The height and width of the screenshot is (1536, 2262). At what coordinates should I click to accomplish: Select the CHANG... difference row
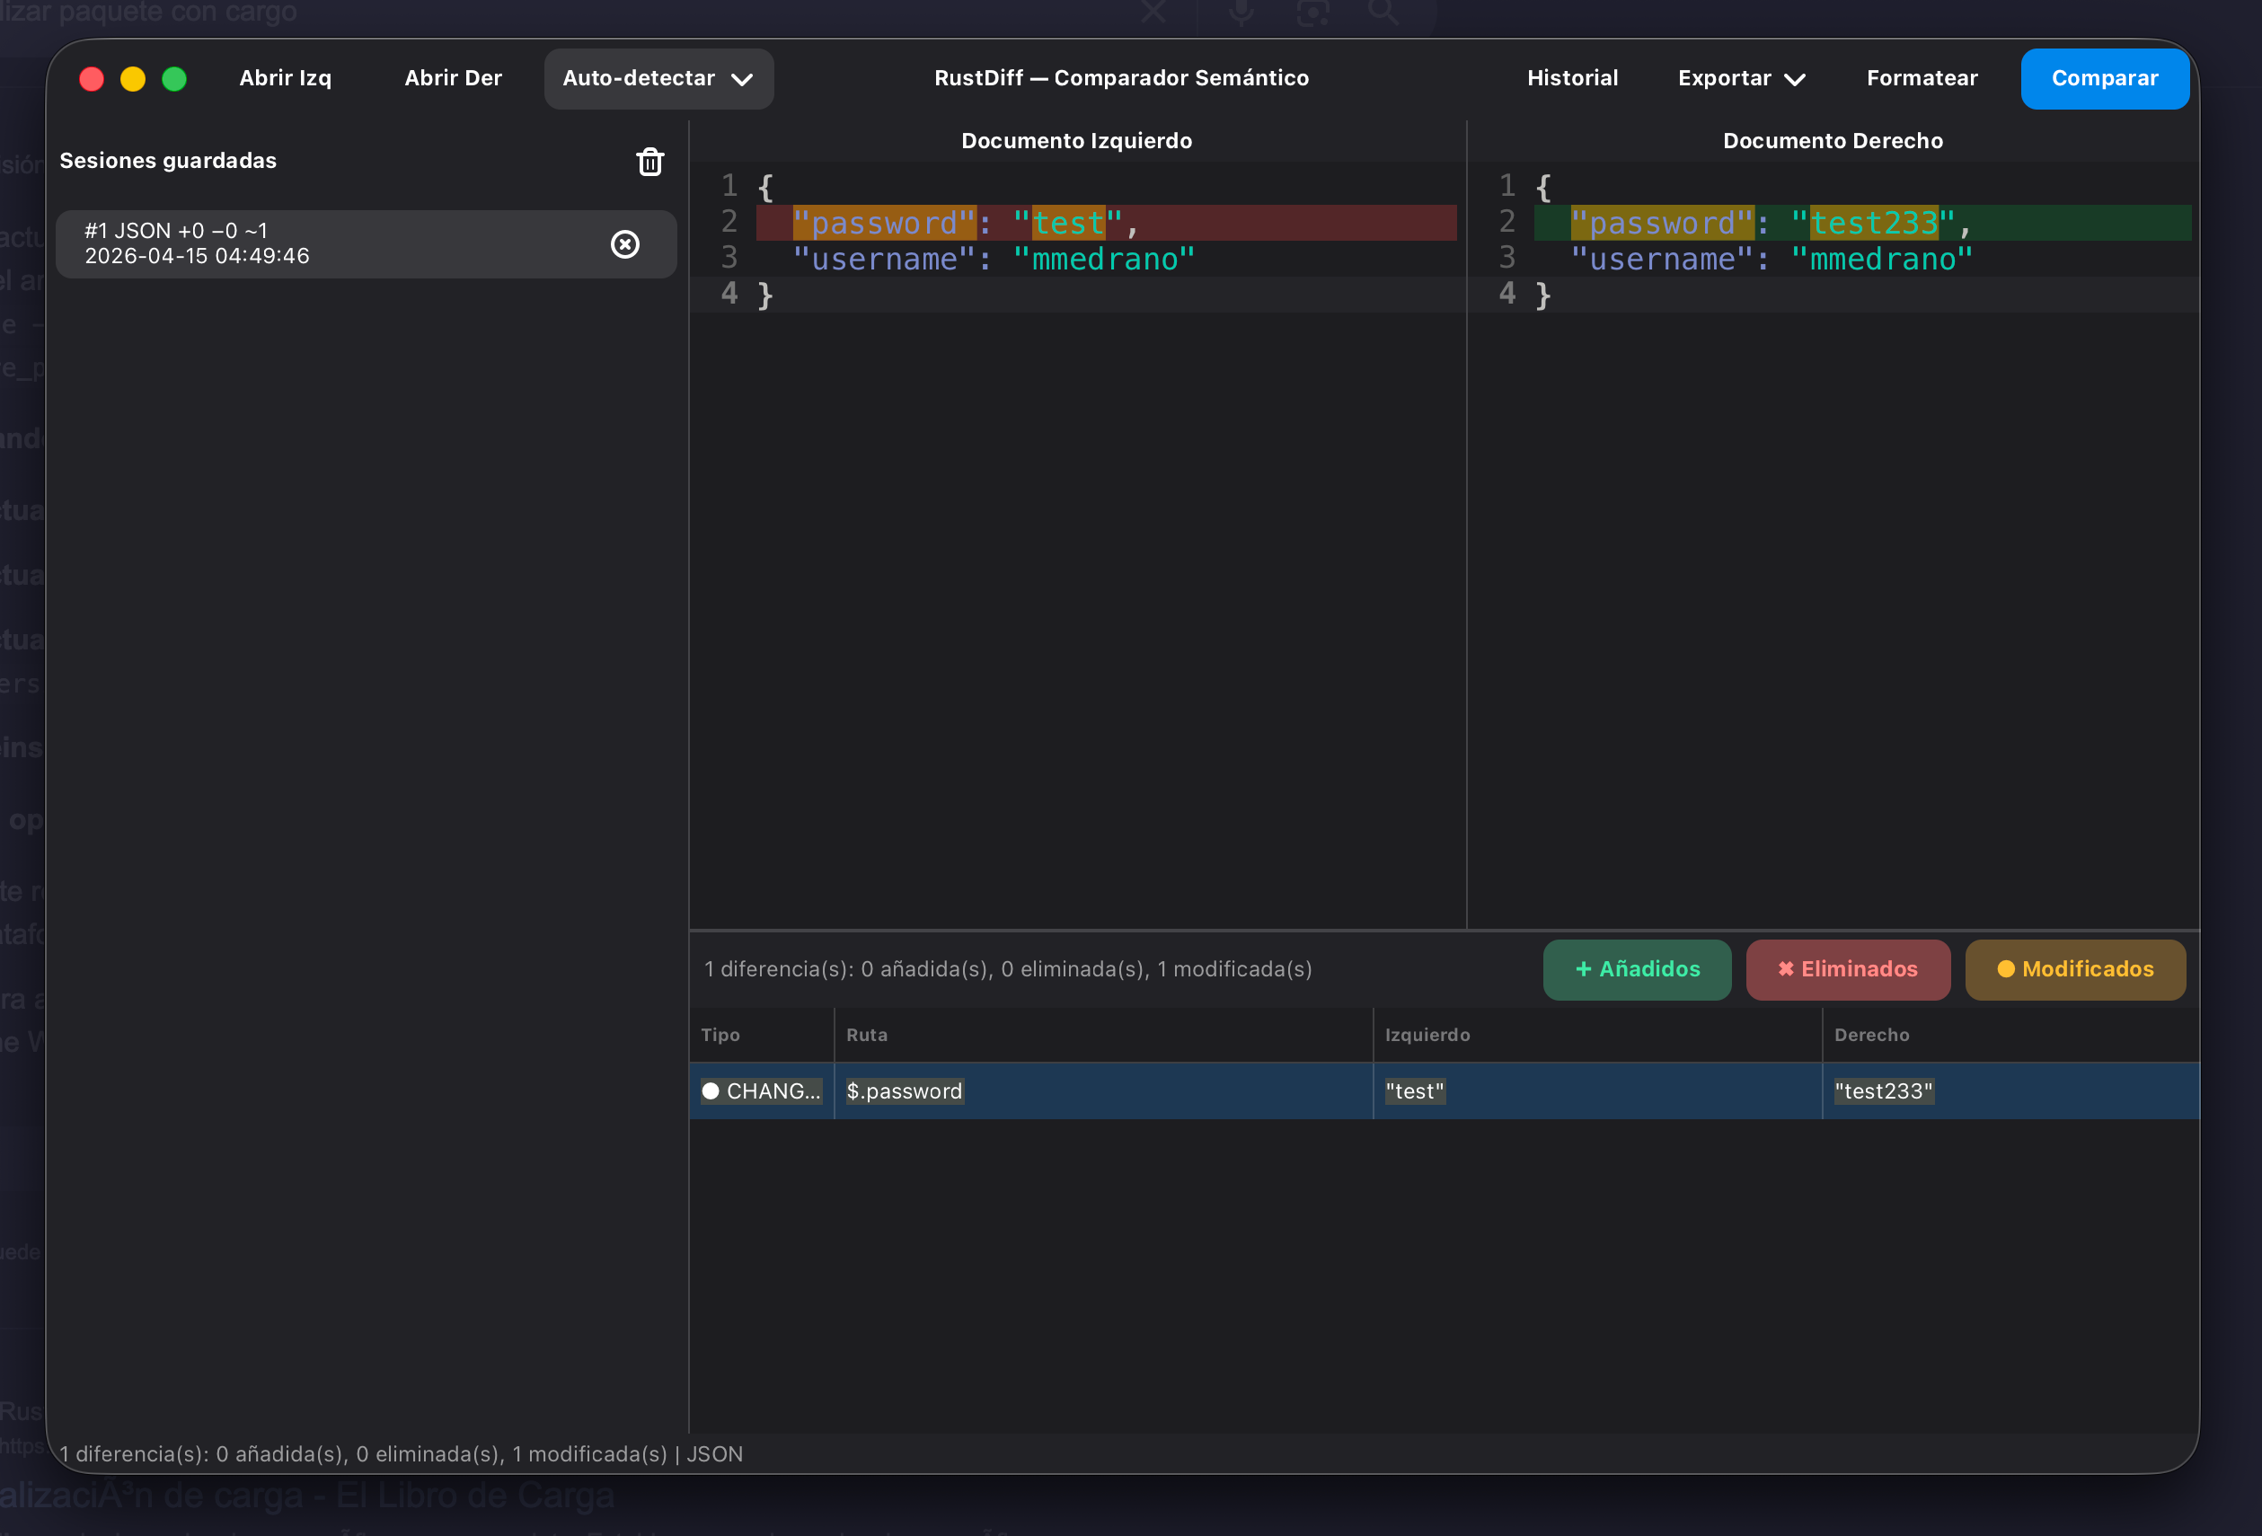point(1444,1091)
